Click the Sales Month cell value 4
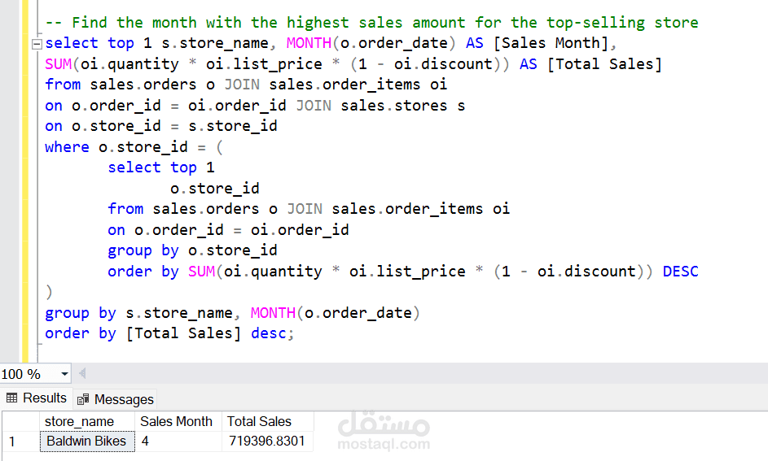 [x=178, y=441]
